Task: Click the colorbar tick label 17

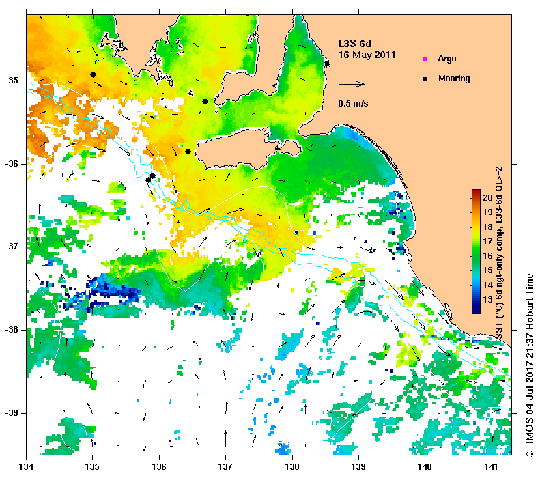Action: coord(487,242)
